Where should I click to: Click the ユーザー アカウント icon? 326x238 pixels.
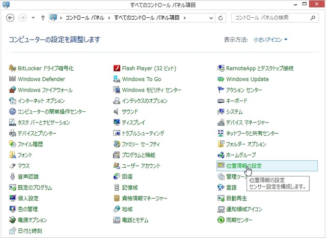(x=117, y=166)
